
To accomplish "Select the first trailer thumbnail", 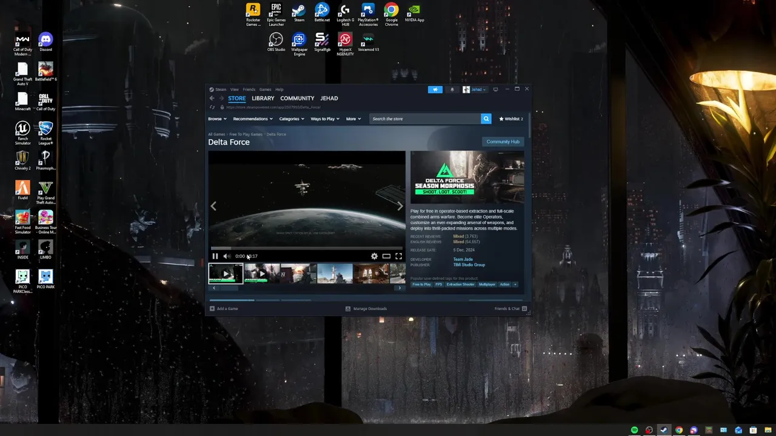I will coord(226,274).
